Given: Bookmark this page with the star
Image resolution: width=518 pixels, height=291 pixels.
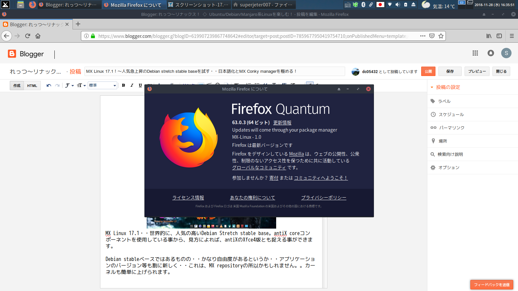Looking at the screenshot, I should [441, 36].
